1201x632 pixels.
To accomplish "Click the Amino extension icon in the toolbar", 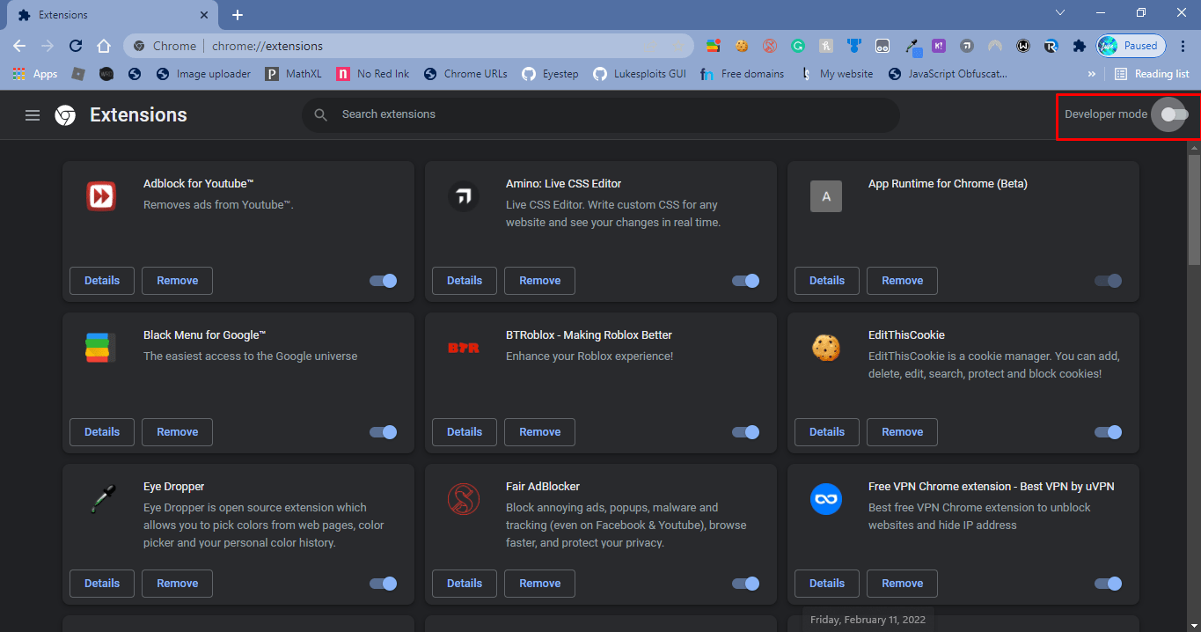I will coord(966,45).
